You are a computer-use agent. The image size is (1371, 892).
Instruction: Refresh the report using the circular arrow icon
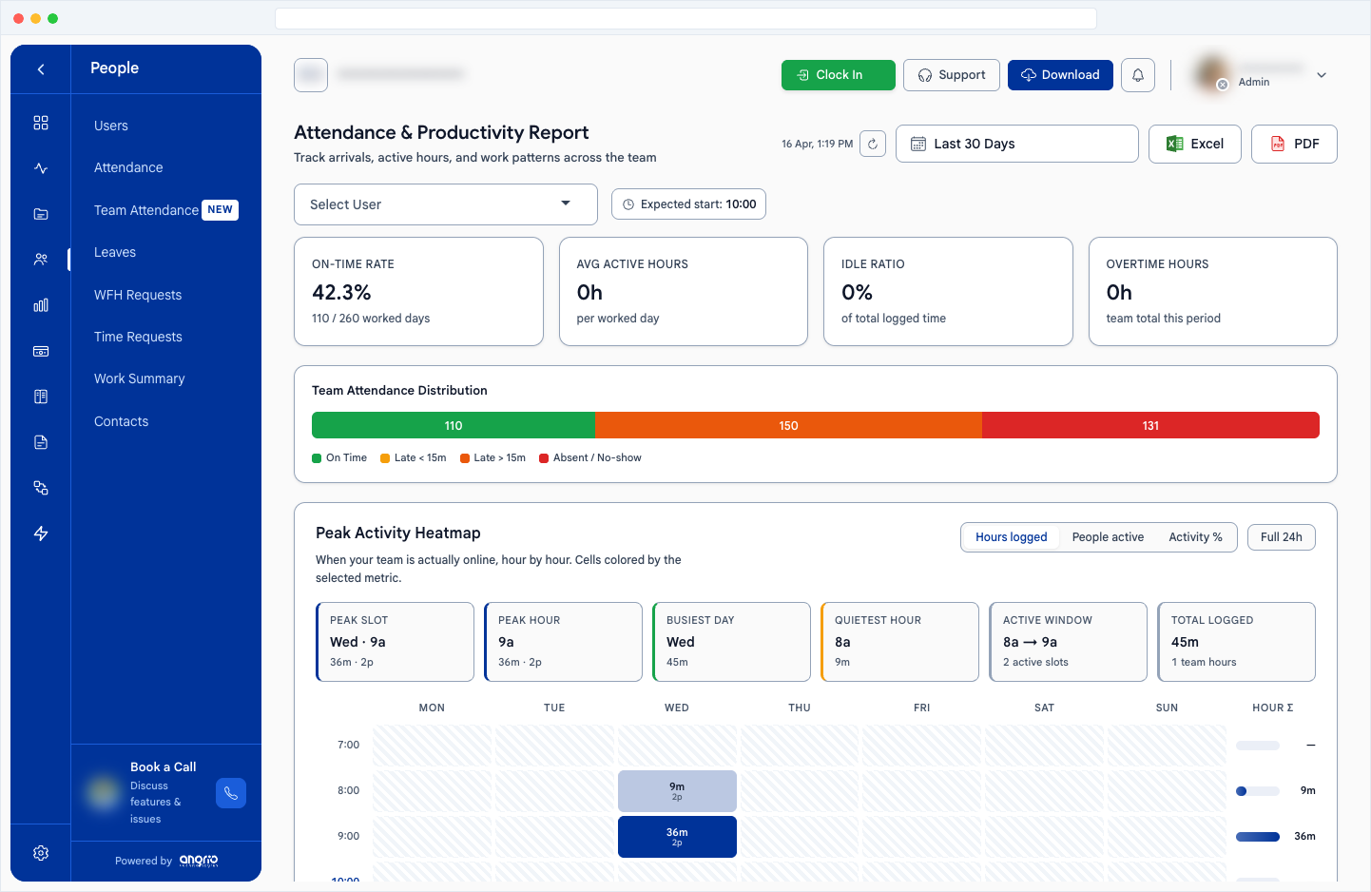873,143
